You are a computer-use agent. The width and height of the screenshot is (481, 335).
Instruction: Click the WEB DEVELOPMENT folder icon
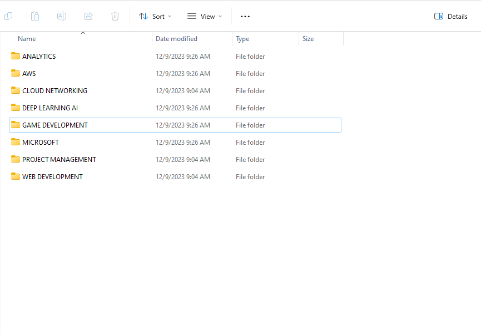16,176
